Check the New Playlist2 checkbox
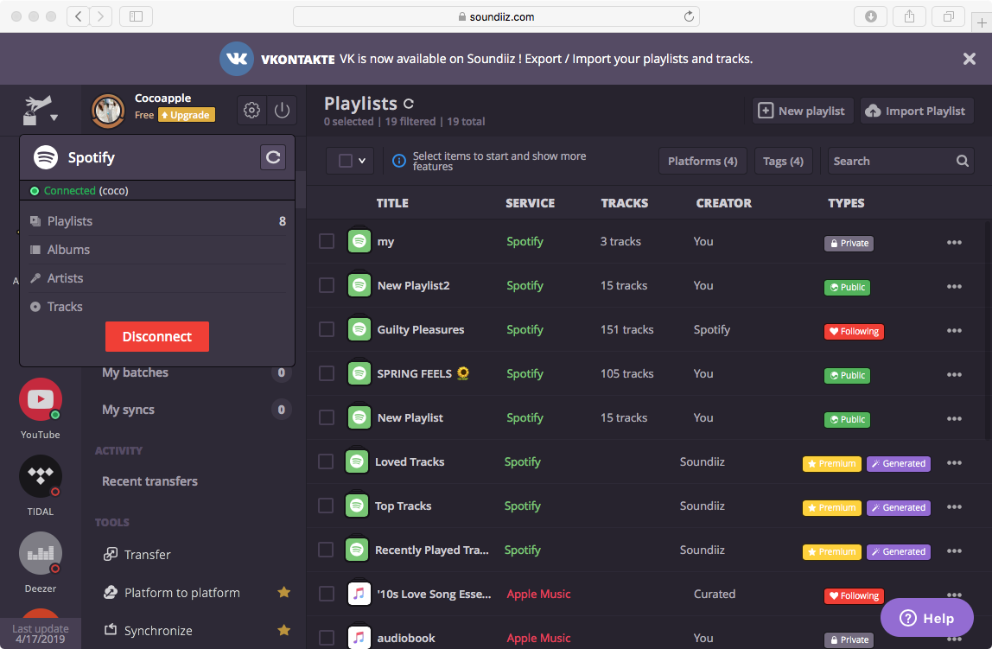Screen dimensions: 992x649 [x=327, y=285]
